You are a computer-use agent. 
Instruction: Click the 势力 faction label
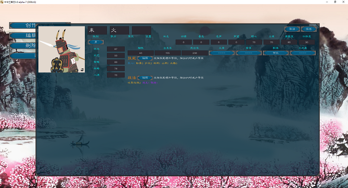(113, 37)
